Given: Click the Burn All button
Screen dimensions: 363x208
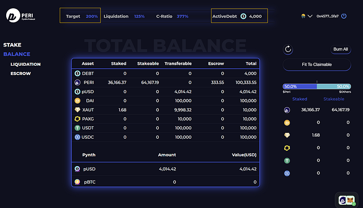Looking at the screenshot, I should (341, 49).
